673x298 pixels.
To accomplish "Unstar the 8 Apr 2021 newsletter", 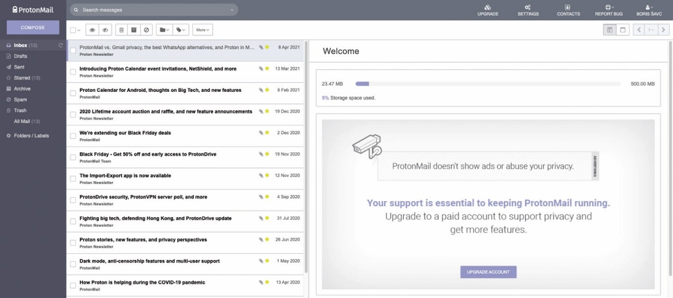I will pos(267,47).
